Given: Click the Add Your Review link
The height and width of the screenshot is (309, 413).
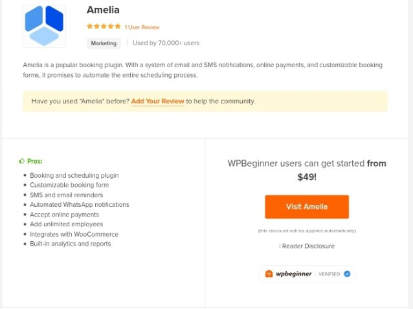Looking at the screenshot, I should (157, 101).
